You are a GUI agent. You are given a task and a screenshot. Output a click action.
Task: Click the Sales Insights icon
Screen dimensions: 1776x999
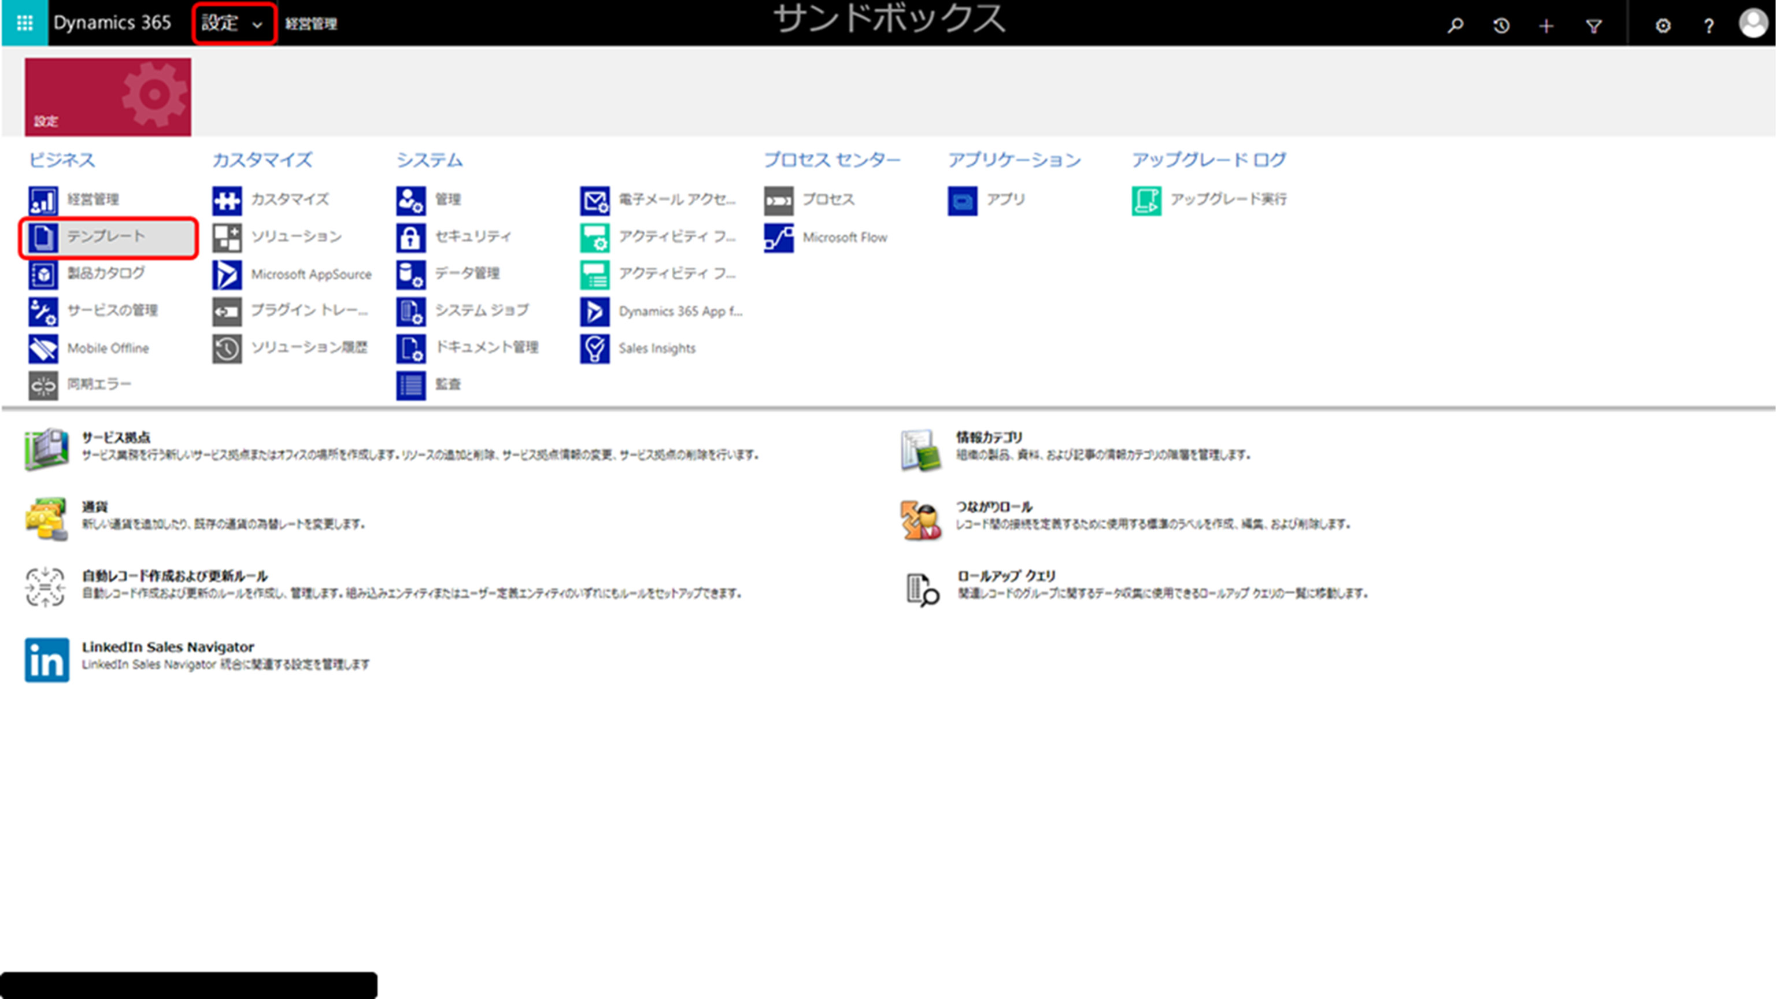pyautogui.click(x=594, y=349)
